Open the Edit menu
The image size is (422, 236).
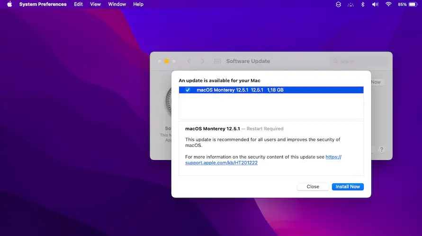tap(78, 4)
